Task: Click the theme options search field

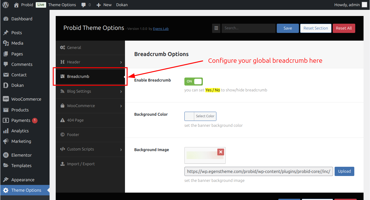Action: tap(248, 28)
